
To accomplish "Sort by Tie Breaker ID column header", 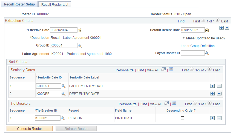I will click(46, 110).
